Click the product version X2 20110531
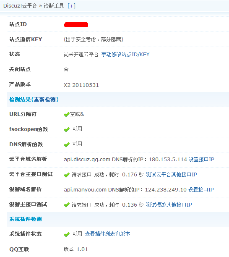 [81, 85]
